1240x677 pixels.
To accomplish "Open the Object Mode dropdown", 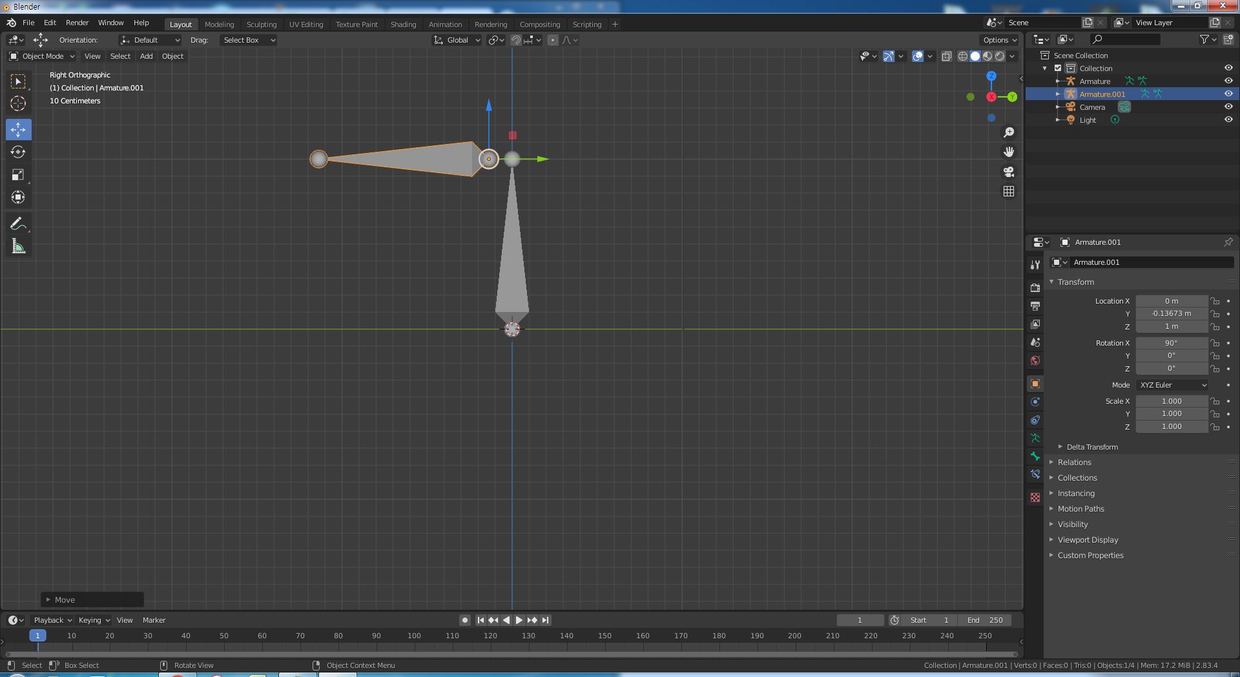I will (x=42, y=56).
